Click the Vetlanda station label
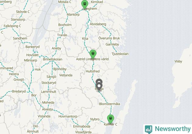Image resolution: width=192 pixels, height=134 pixels. pos(66,75)
